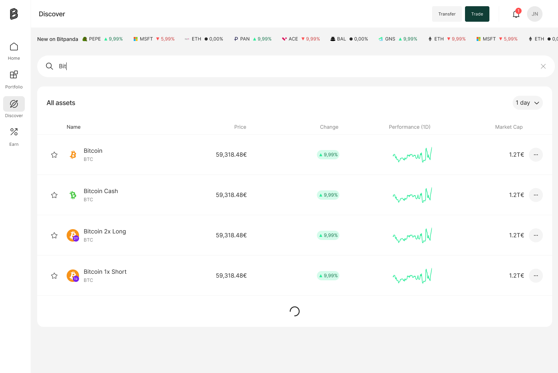
Task: Open more options for Bitcoin 2x Long
Action: pyautogui.click(x=536, y=235)
